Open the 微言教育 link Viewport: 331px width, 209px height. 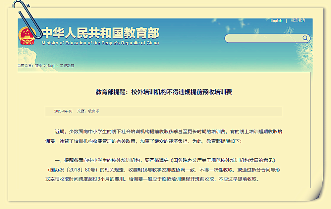click(x=298, y=20)
